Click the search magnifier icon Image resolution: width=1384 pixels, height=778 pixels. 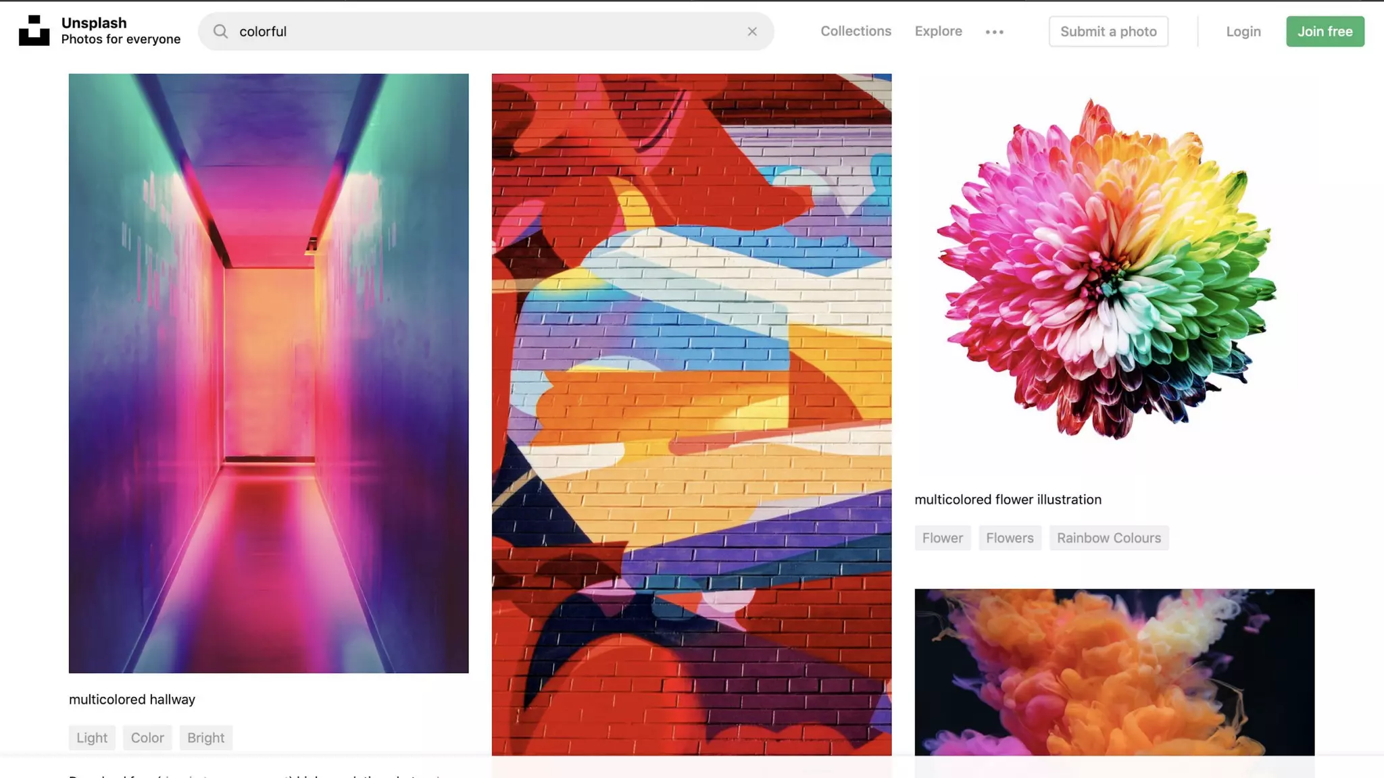(220, 31)
